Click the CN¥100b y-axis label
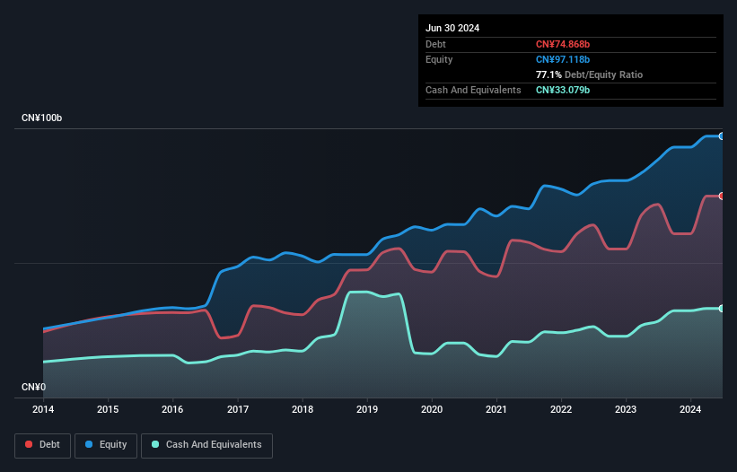737x472 pixels. point(42,118)
